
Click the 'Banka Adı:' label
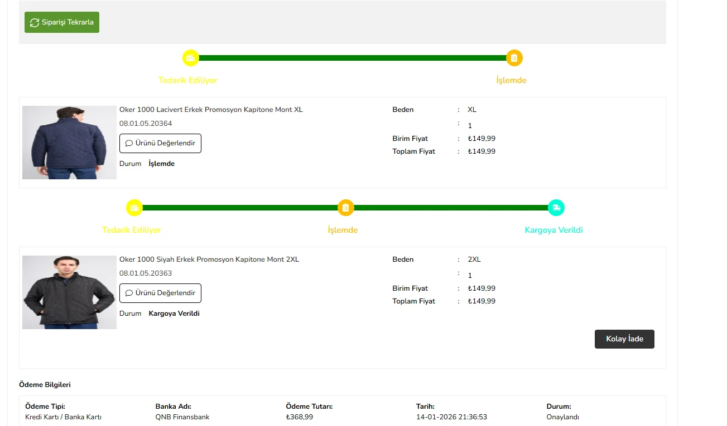pyautogui.click(x=173, y=407)
